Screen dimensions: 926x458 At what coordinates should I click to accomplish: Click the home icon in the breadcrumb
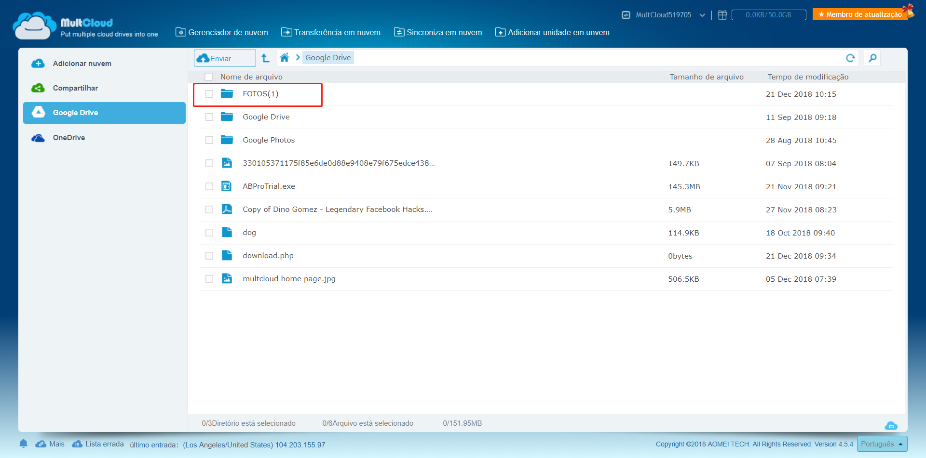[285, 58]
